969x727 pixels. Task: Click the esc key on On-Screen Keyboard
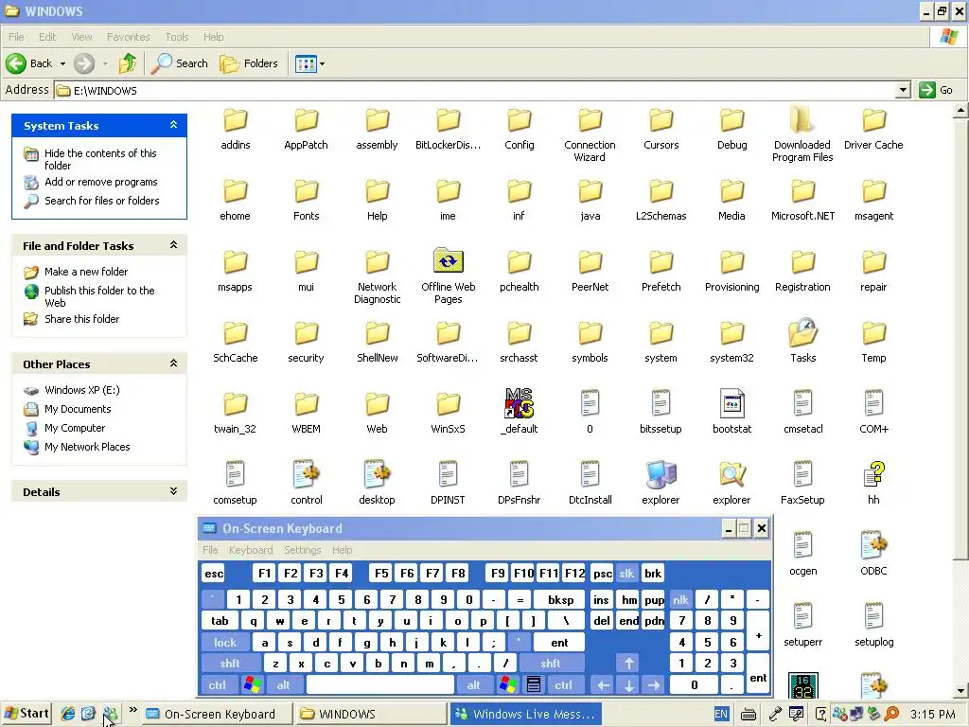[x=214, y=573]
